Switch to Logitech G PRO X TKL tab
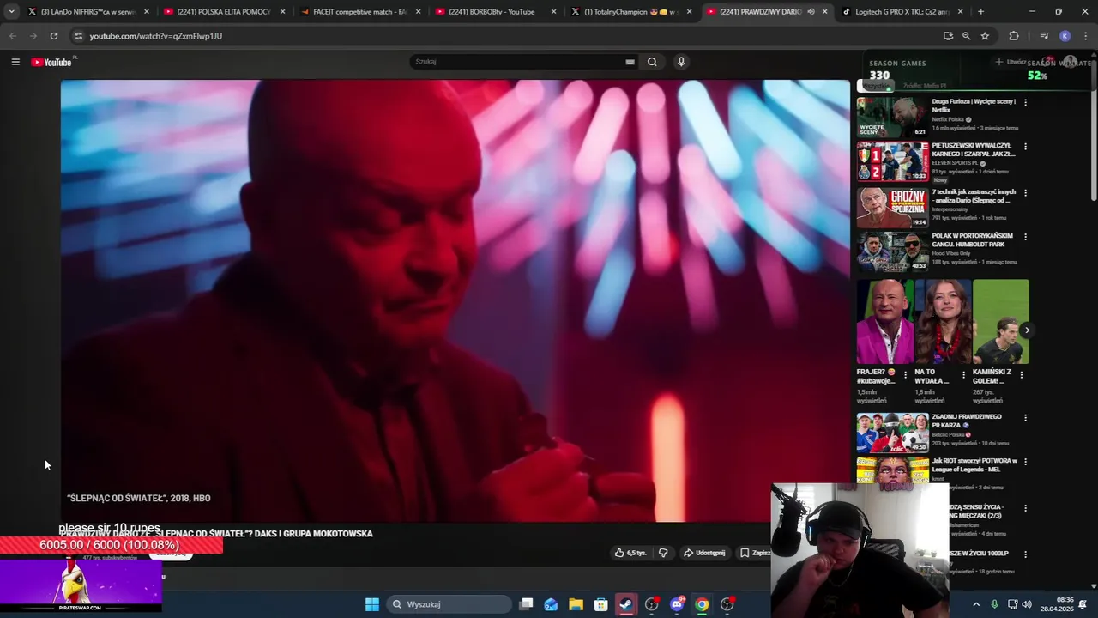 pos(901,12)
